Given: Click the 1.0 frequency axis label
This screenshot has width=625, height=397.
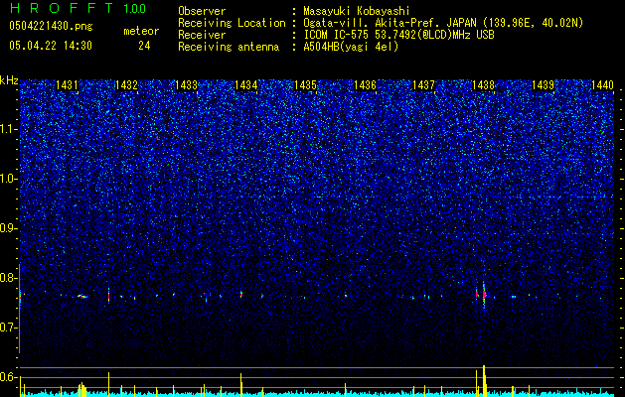Looking at the screenshot, I should click(8, 179).
